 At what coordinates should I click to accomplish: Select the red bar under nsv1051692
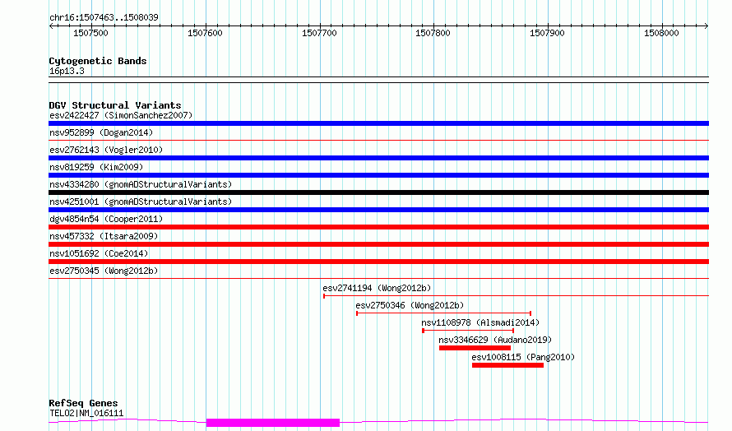(378, 262)
